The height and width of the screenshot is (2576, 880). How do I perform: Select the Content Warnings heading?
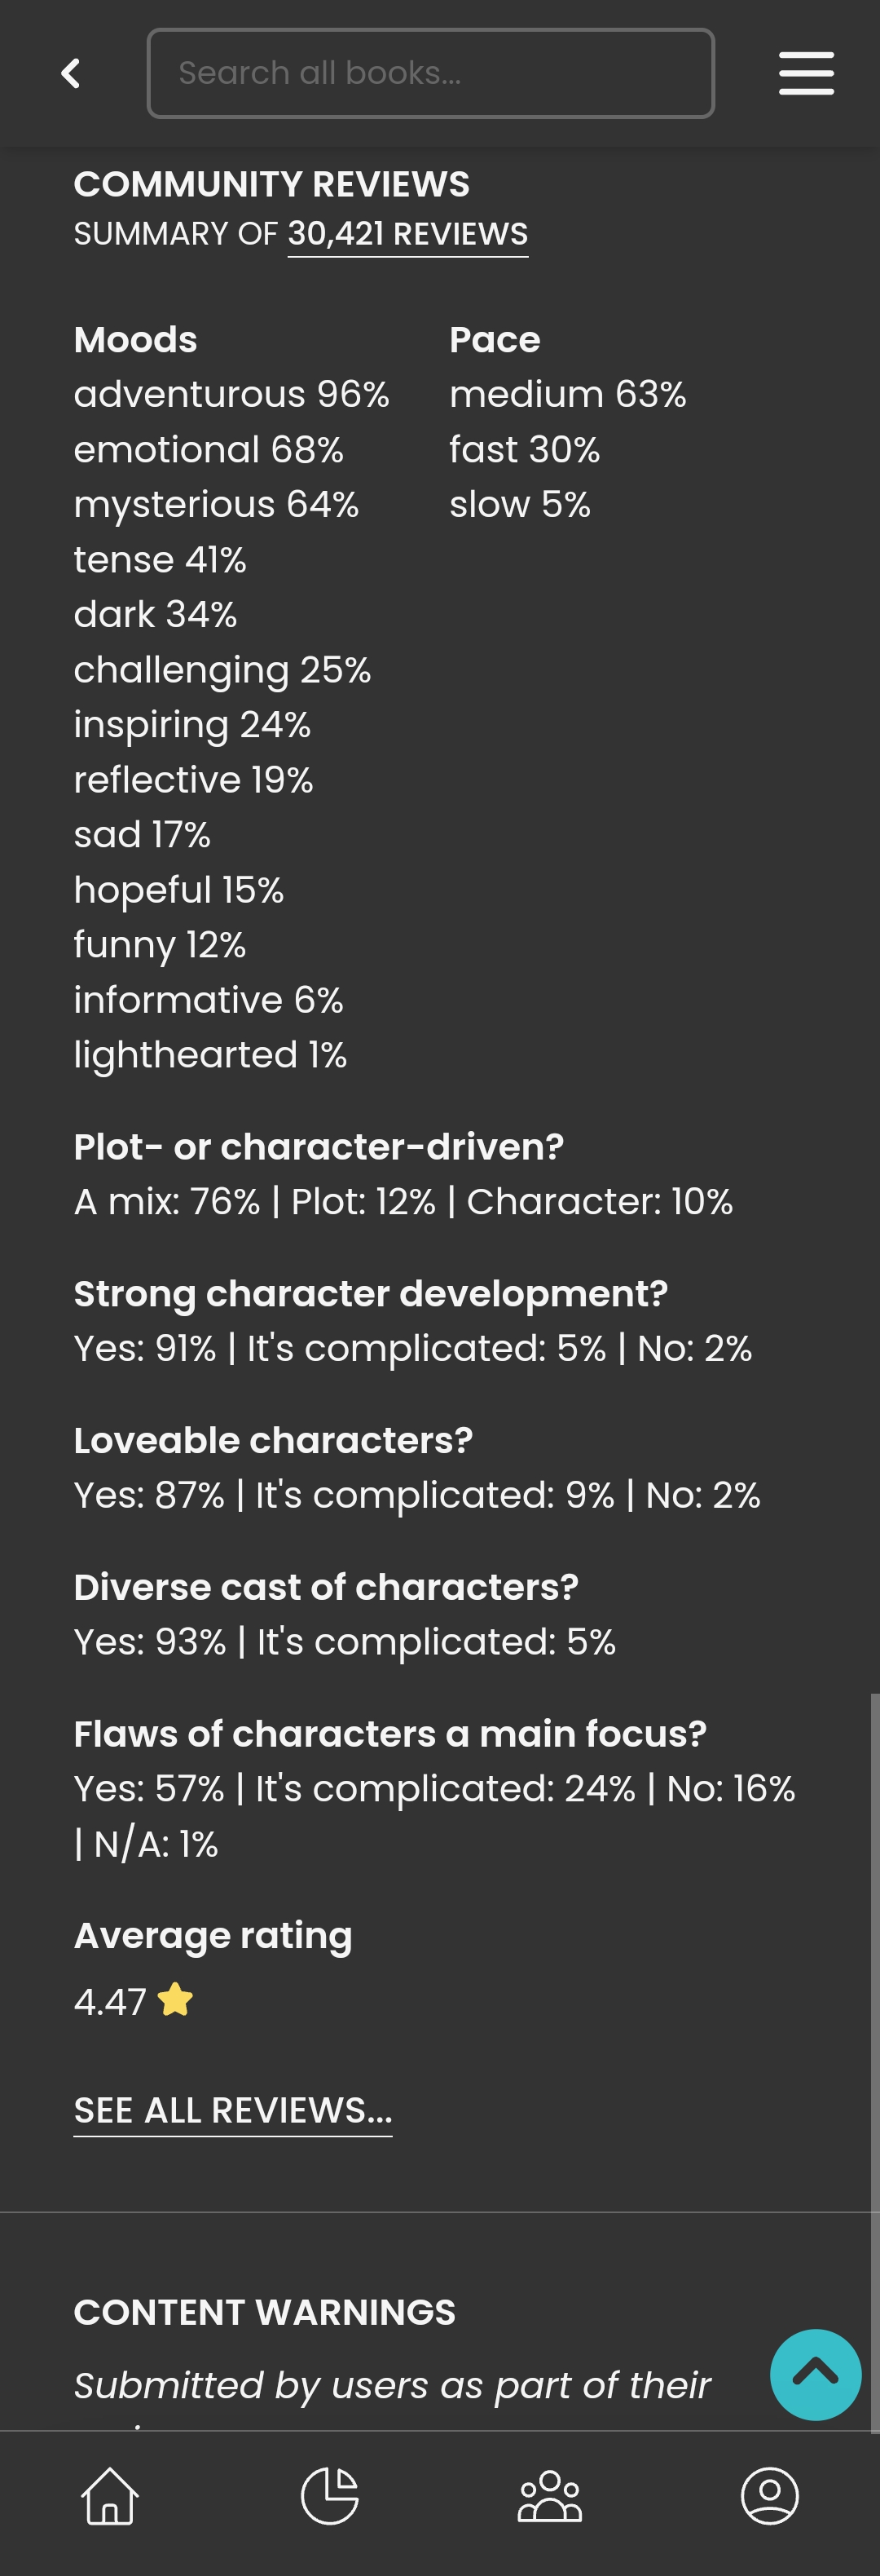coord(265,2312)
